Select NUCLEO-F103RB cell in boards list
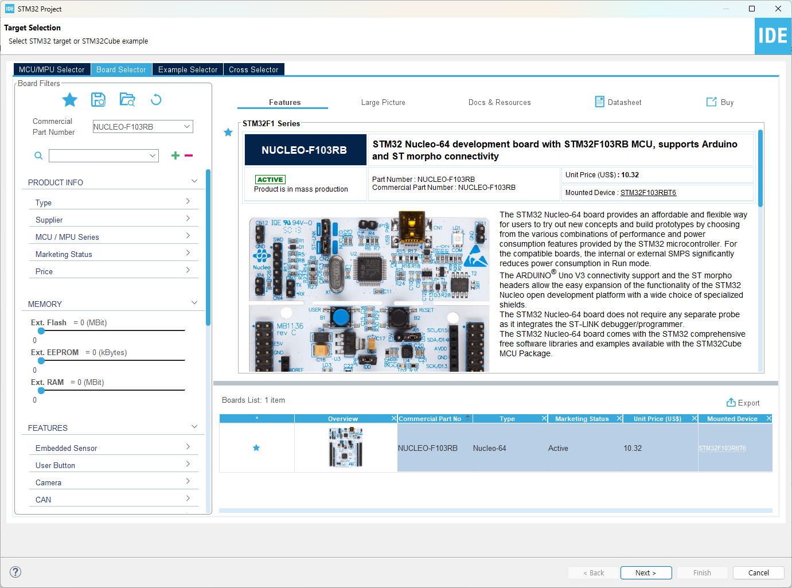Image resolution: width=792 pixels, height=588 pixels. tap(435, 448)
